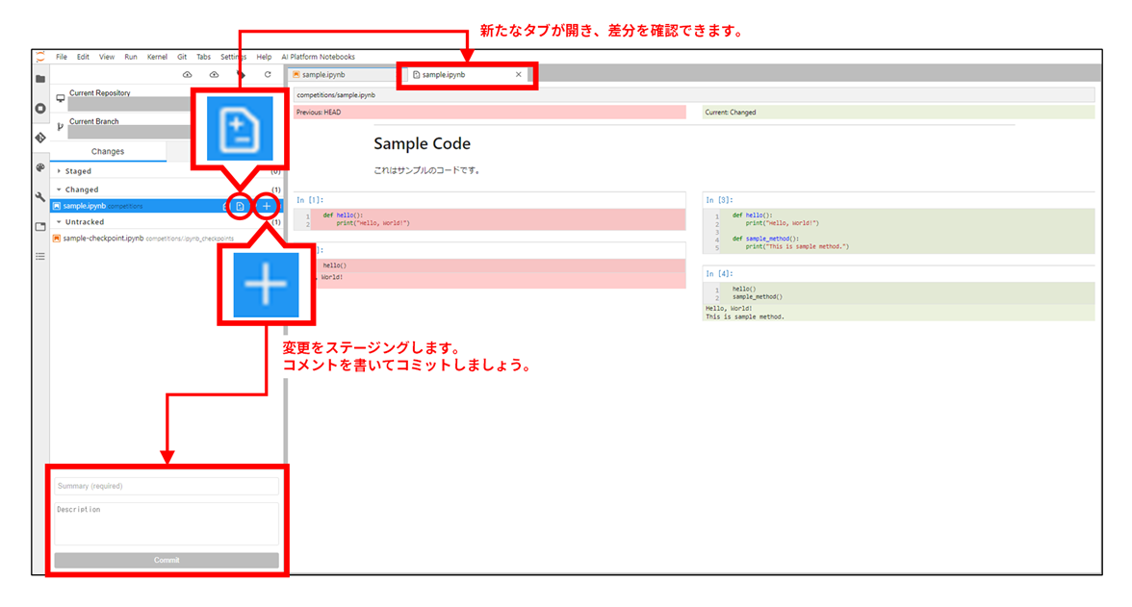Open the diff icon next to sample.ipynb
Viewport: 1132px width, 607px height.
(240, 206)
